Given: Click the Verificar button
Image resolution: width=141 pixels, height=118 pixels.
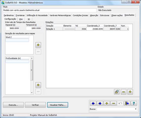Looking at the screenshot, I should pos(35,105).
